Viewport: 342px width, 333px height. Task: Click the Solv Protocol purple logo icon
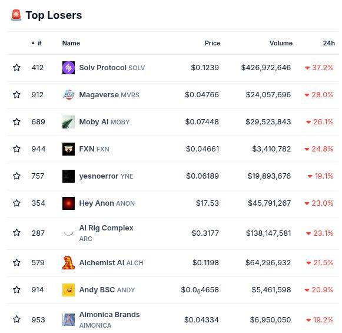[x=68, y=68]
